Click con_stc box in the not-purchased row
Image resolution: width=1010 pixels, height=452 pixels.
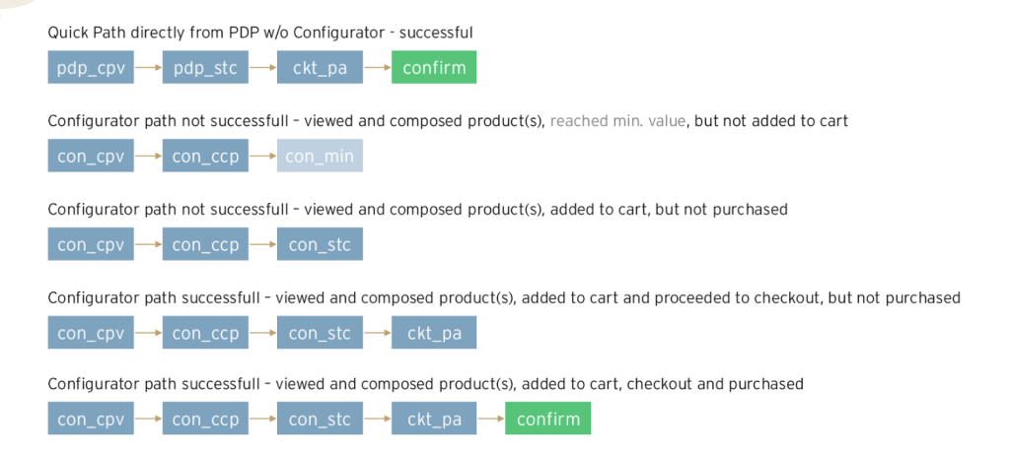pyautogui.click(x=320, y=244)
